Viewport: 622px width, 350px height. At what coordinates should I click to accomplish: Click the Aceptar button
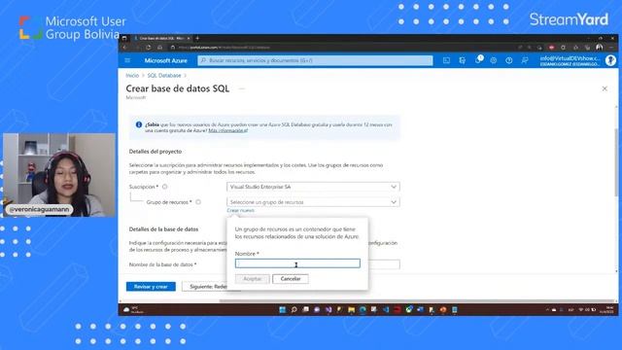point(253,279)
